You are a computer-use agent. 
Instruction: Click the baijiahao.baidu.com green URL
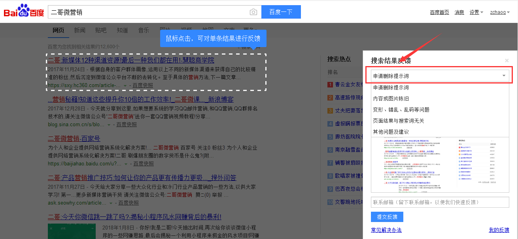85,163
